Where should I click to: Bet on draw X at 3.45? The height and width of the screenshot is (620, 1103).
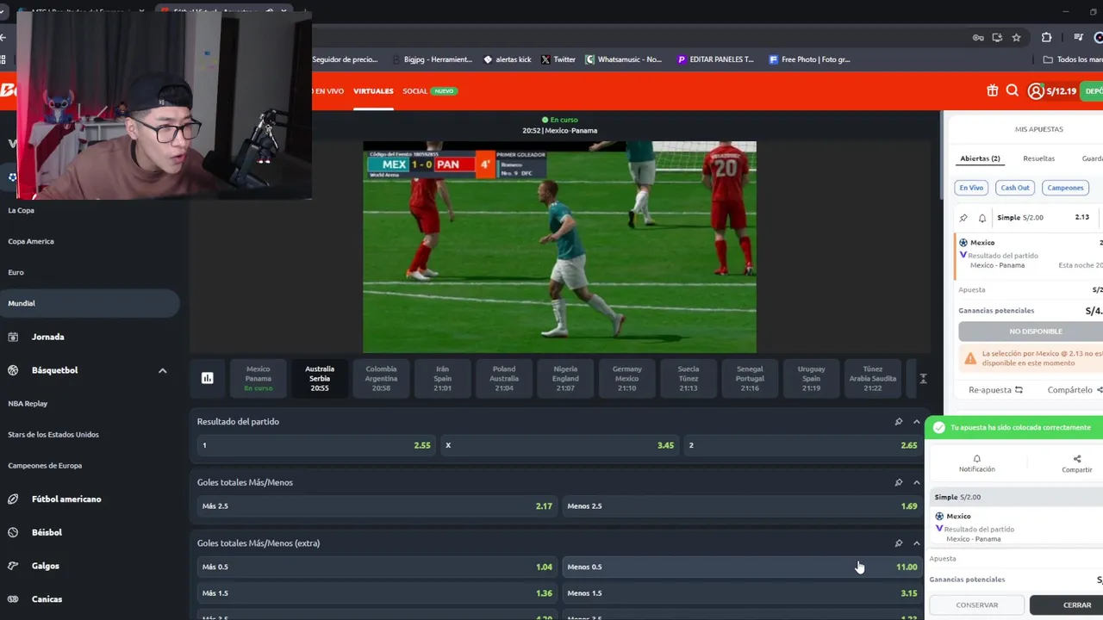(559, 445)
